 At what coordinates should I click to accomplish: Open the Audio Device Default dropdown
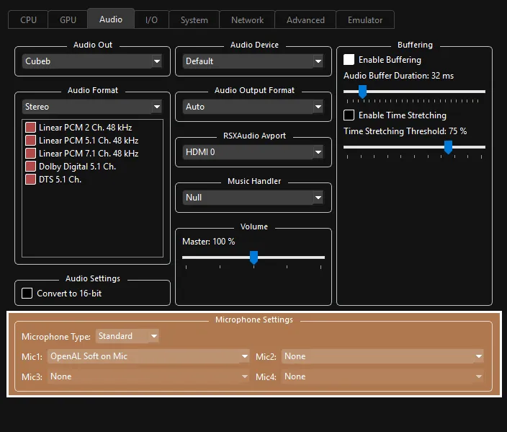pos(253,61)
